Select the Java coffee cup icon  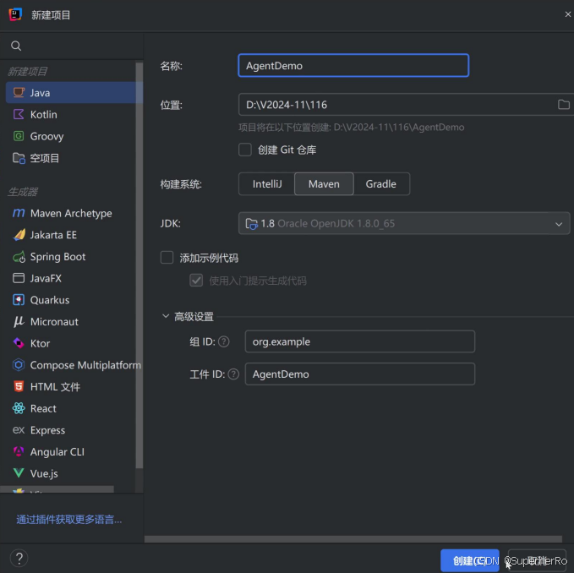tap(19, 93)
